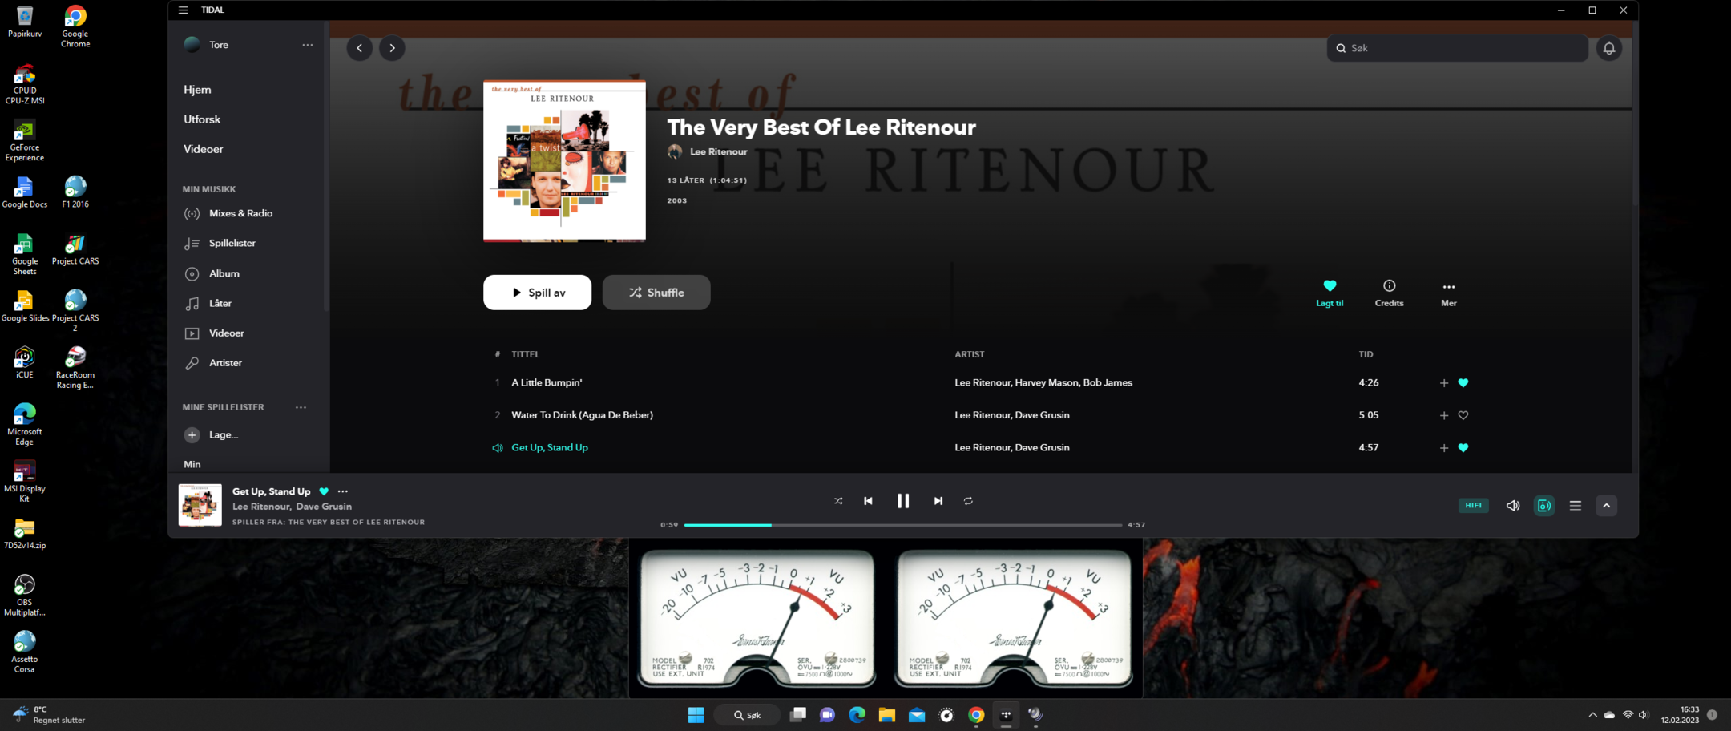Mute the player volume
This screenshot has width=1731, height=731.
[x=1512, y=506]
